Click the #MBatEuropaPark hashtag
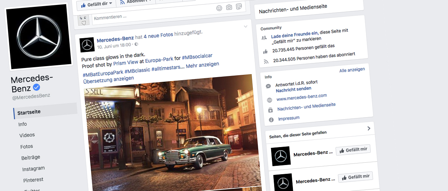The image size is (448, 191). tap(102, 74)
